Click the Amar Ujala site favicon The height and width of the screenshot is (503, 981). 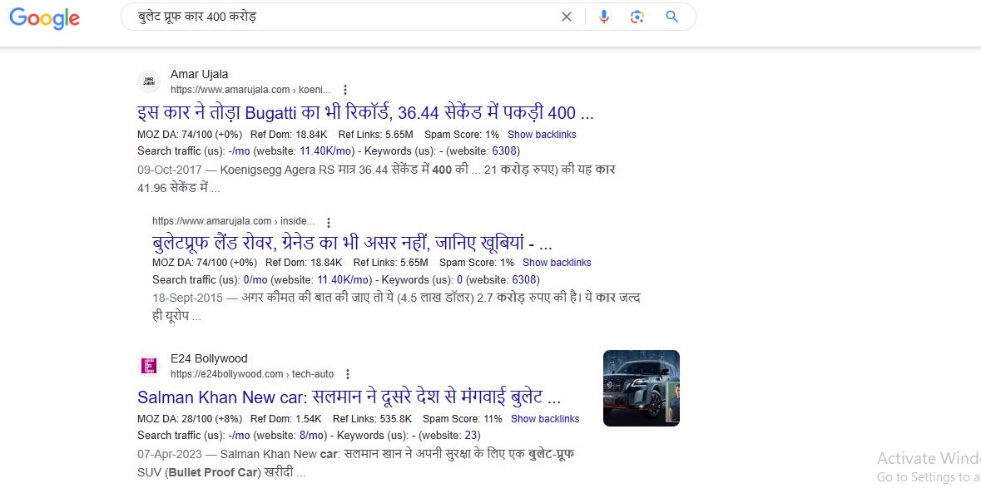click(x=149, y=81)
